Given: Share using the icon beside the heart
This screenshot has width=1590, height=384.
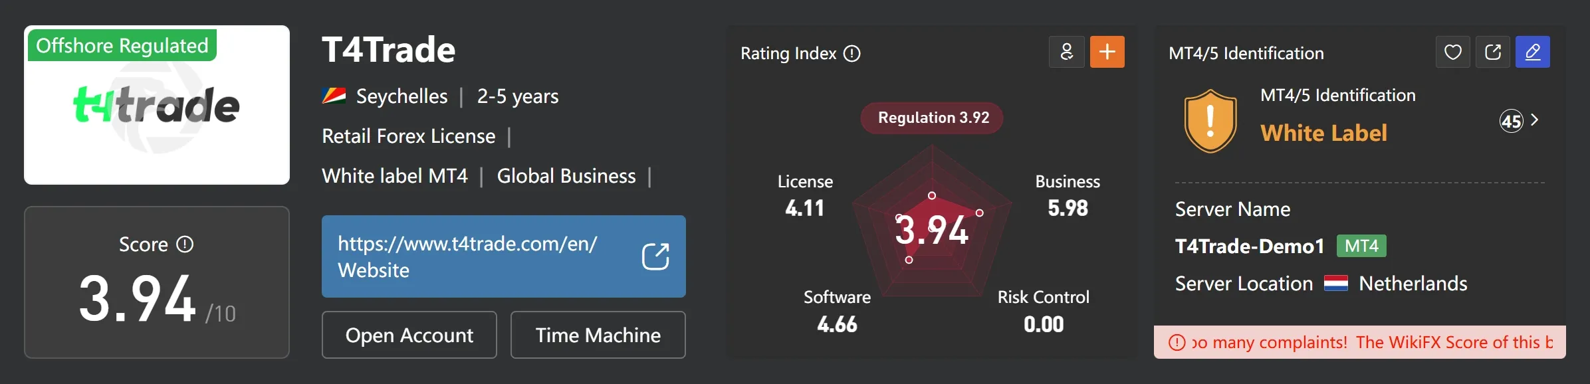Looking at the screenshot, I should click(1493, 52).
